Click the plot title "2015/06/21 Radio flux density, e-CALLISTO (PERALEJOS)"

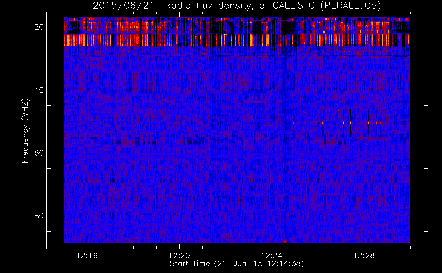pos(237,5)
